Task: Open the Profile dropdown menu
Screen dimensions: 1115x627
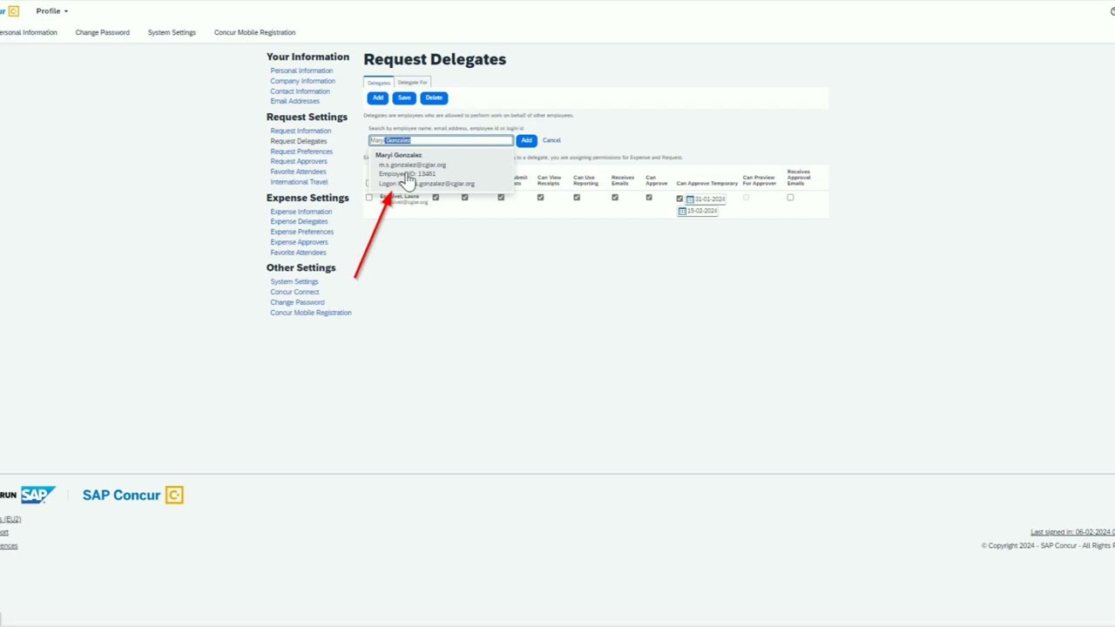Action: tap(51, 11)
